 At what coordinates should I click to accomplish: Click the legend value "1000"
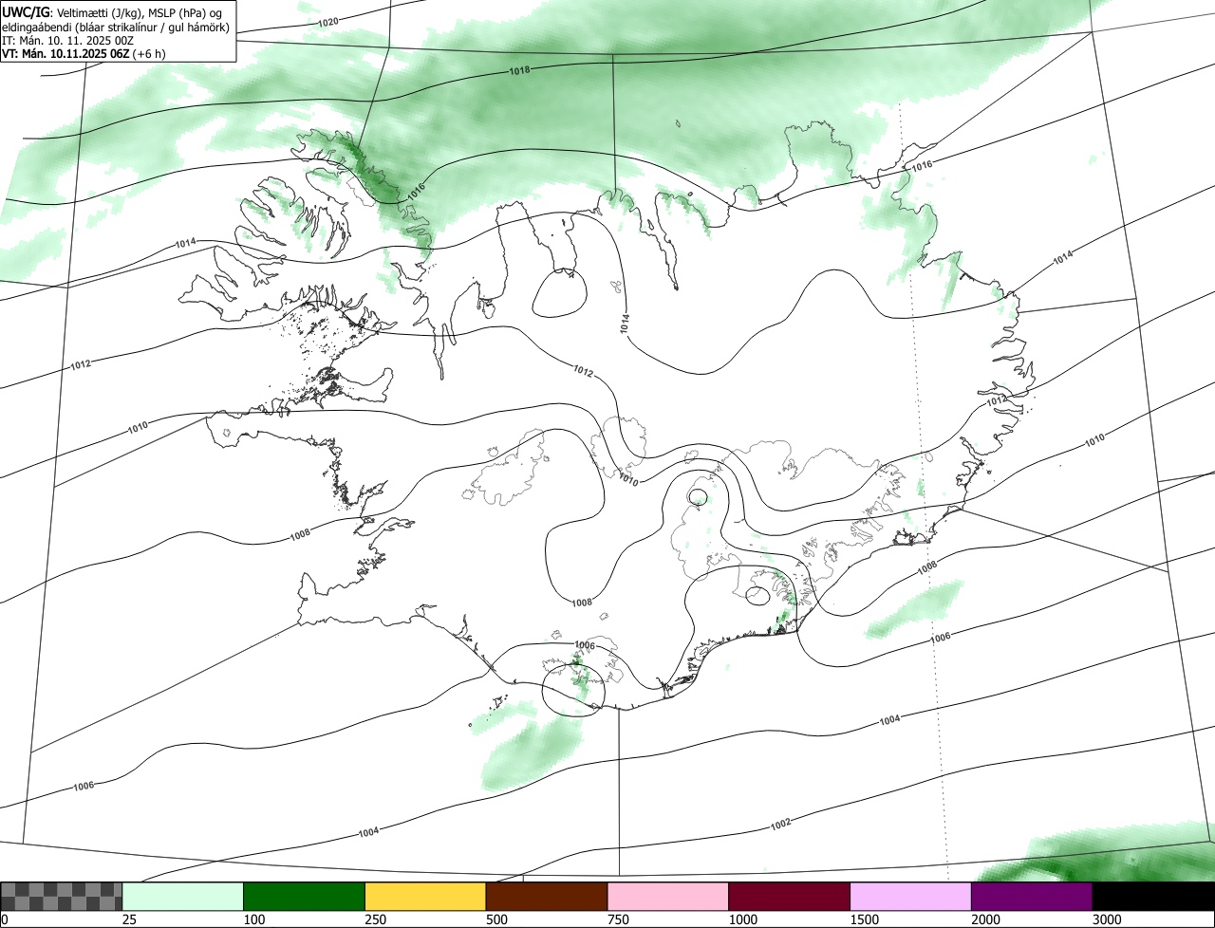tap(743, 919)
